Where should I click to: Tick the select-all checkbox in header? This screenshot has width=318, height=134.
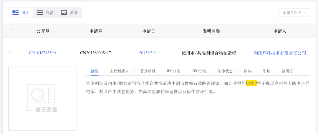point(11,31)
